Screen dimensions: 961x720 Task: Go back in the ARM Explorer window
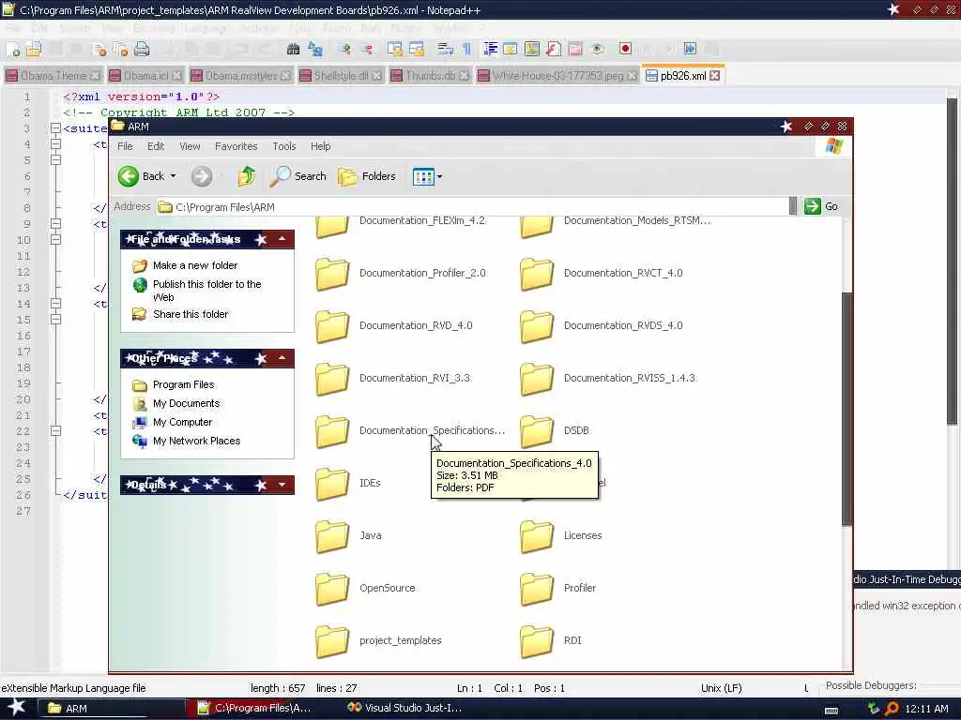click(x=141, y=176)
